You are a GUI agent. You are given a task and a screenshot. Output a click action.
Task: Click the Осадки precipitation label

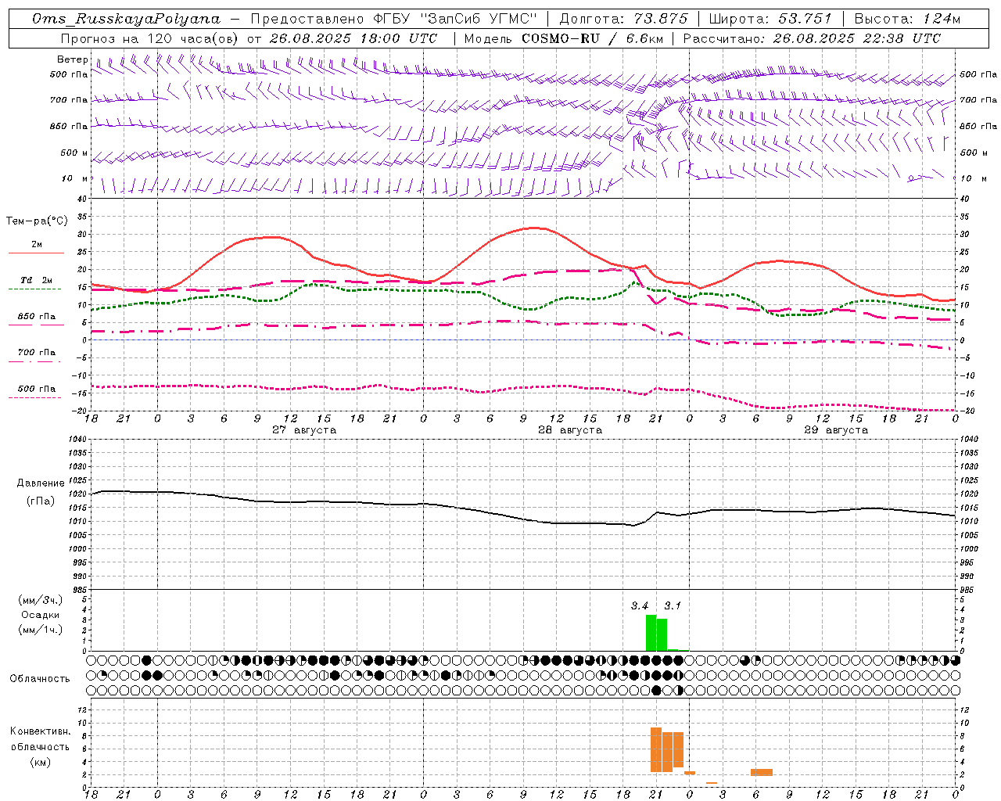pyautogui.click(x=41, y=615)
